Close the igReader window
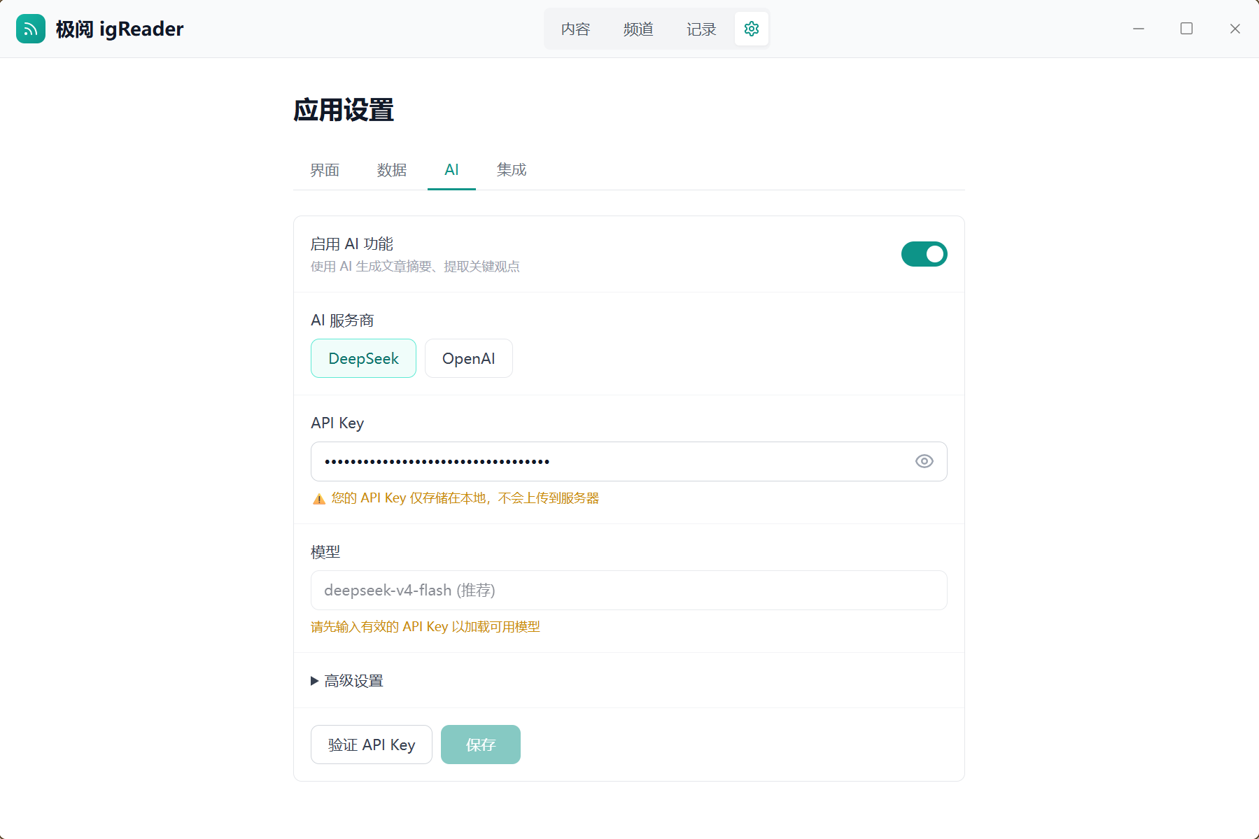Image resolution: width=1259 pixels, height=839 pixels. (x=1235, y=29)
